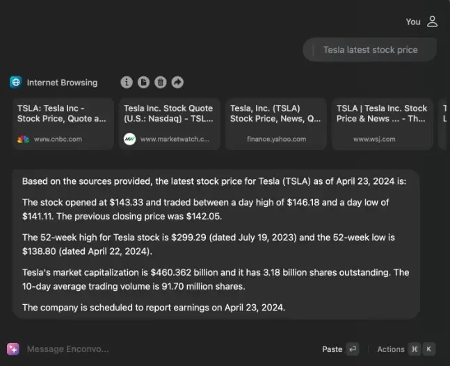Open the Yahoo Finance TSLA source card
450x366 pixels.
point(275,124)
